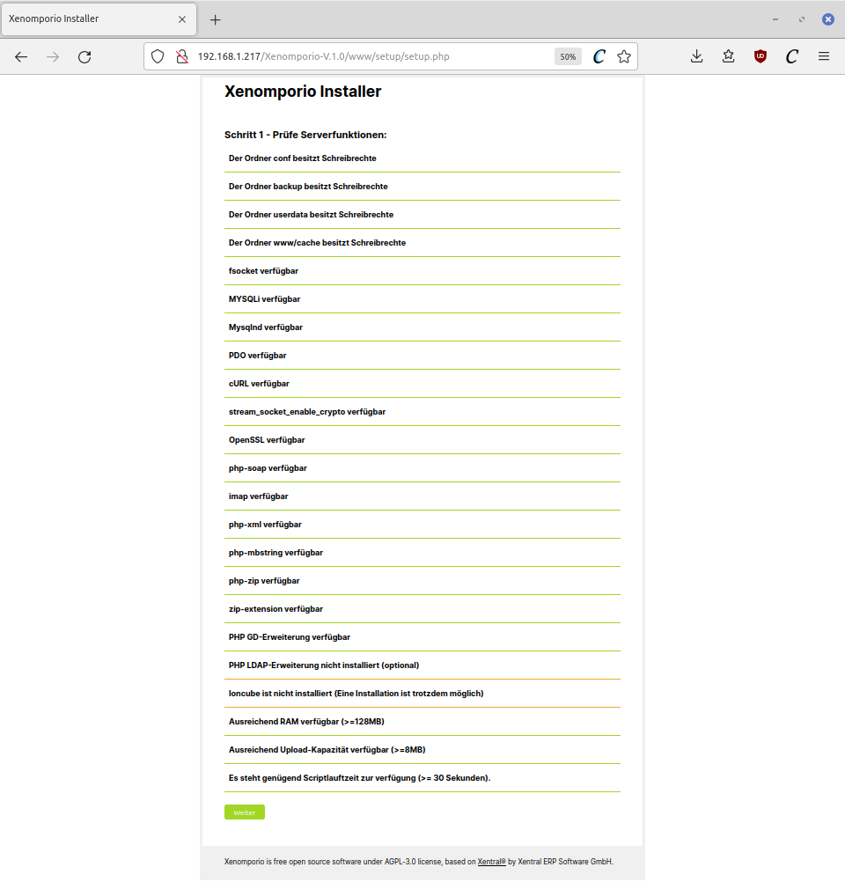Bookmark this page with the star icon
Screen dimensions: 845x882
click(x=624, y=56)
